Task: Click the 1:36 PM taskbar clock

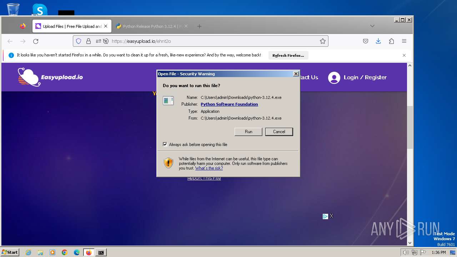Action: [x=438, y=252]
